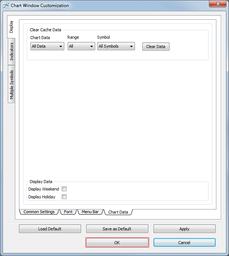Enable the Display Weekend checkbox
Image resolution: width=229 pixels, height=256 pixels.
64,189
